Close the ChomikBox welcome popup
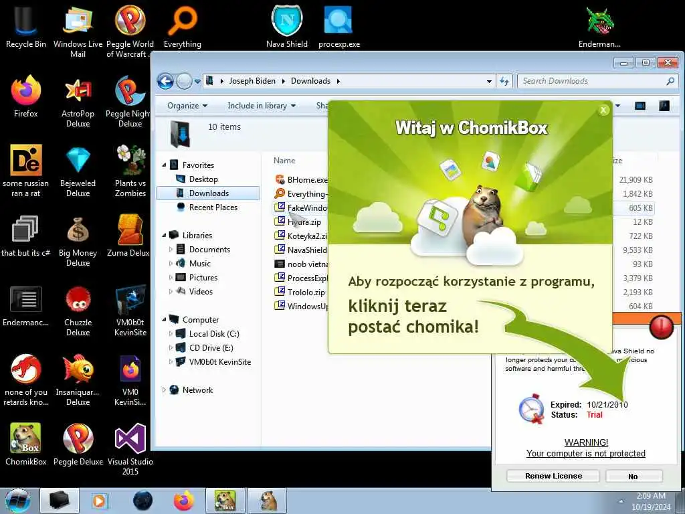 603,110
